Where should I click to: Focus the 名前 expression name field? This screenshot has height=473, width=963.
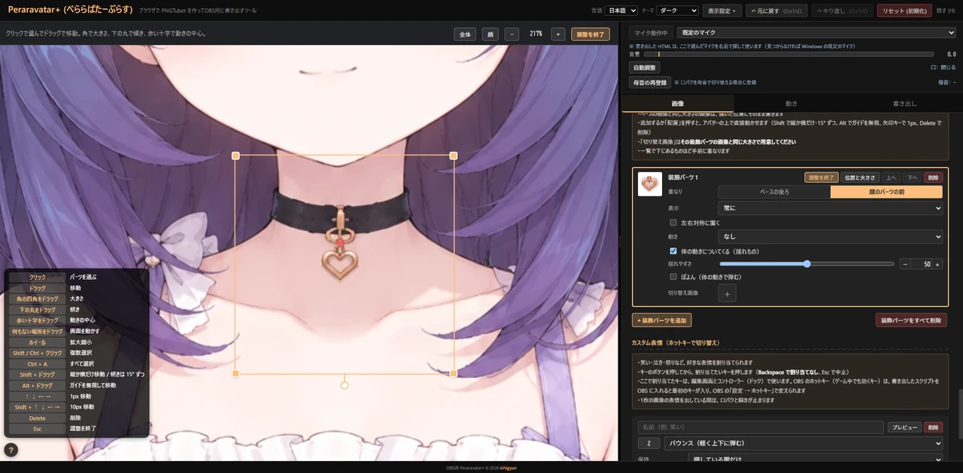[761, 427]
